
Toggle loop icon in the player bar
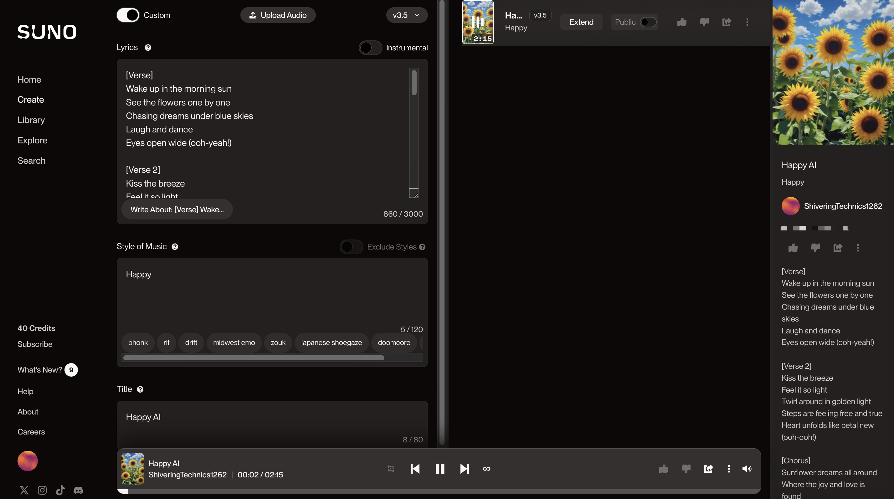[x=486, y=469]
